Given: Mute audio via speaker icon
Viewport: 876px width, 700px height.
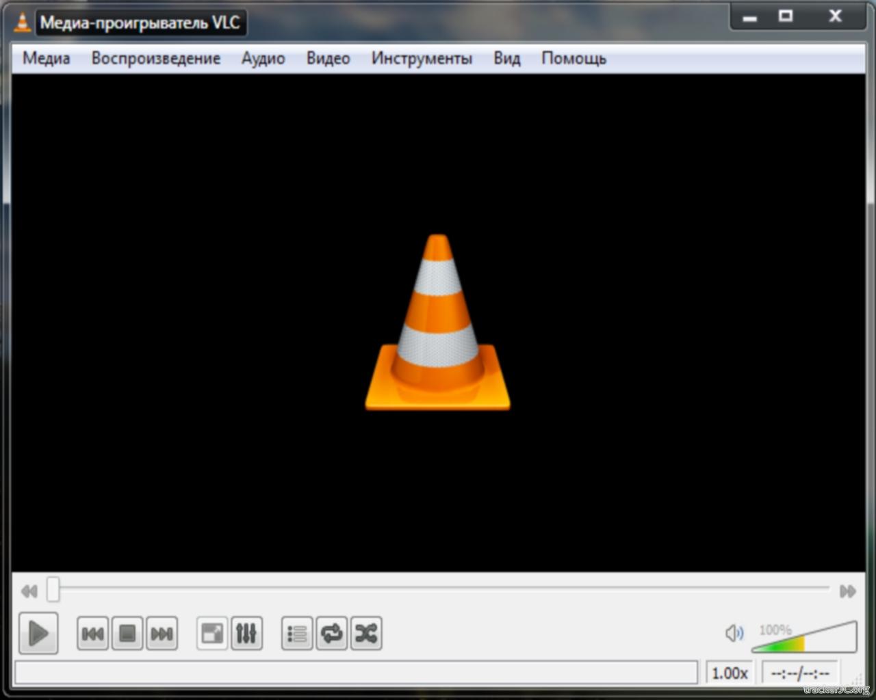Looking at the screenshot, I should click(x=734, y=634).
